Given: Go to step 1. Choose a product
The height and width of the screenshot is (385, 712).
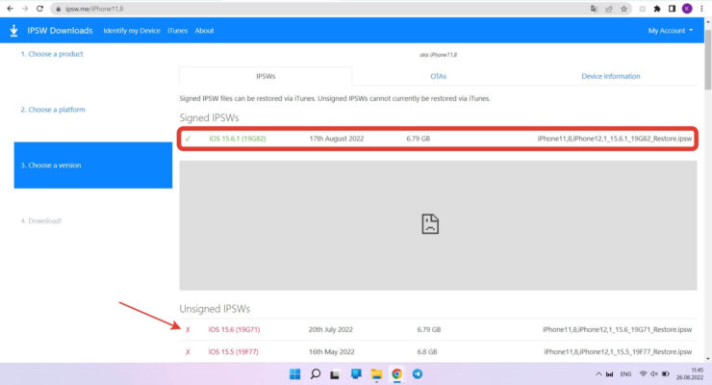Looking at the screenshot, I should point(52,54).
